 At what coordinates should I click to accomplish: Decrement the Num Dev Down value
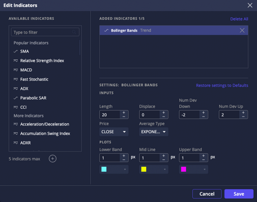tap(204, 117)
